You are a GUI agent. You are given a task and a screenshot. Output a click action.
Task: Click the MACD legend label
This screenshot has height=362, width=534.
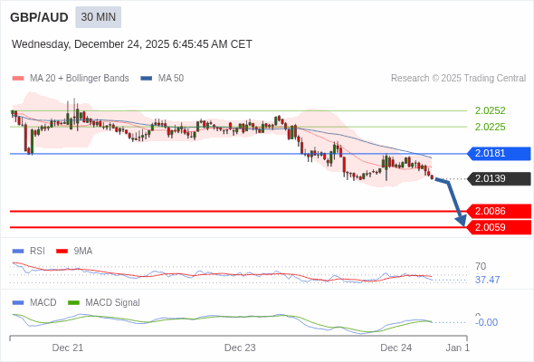tap(43, 303)
